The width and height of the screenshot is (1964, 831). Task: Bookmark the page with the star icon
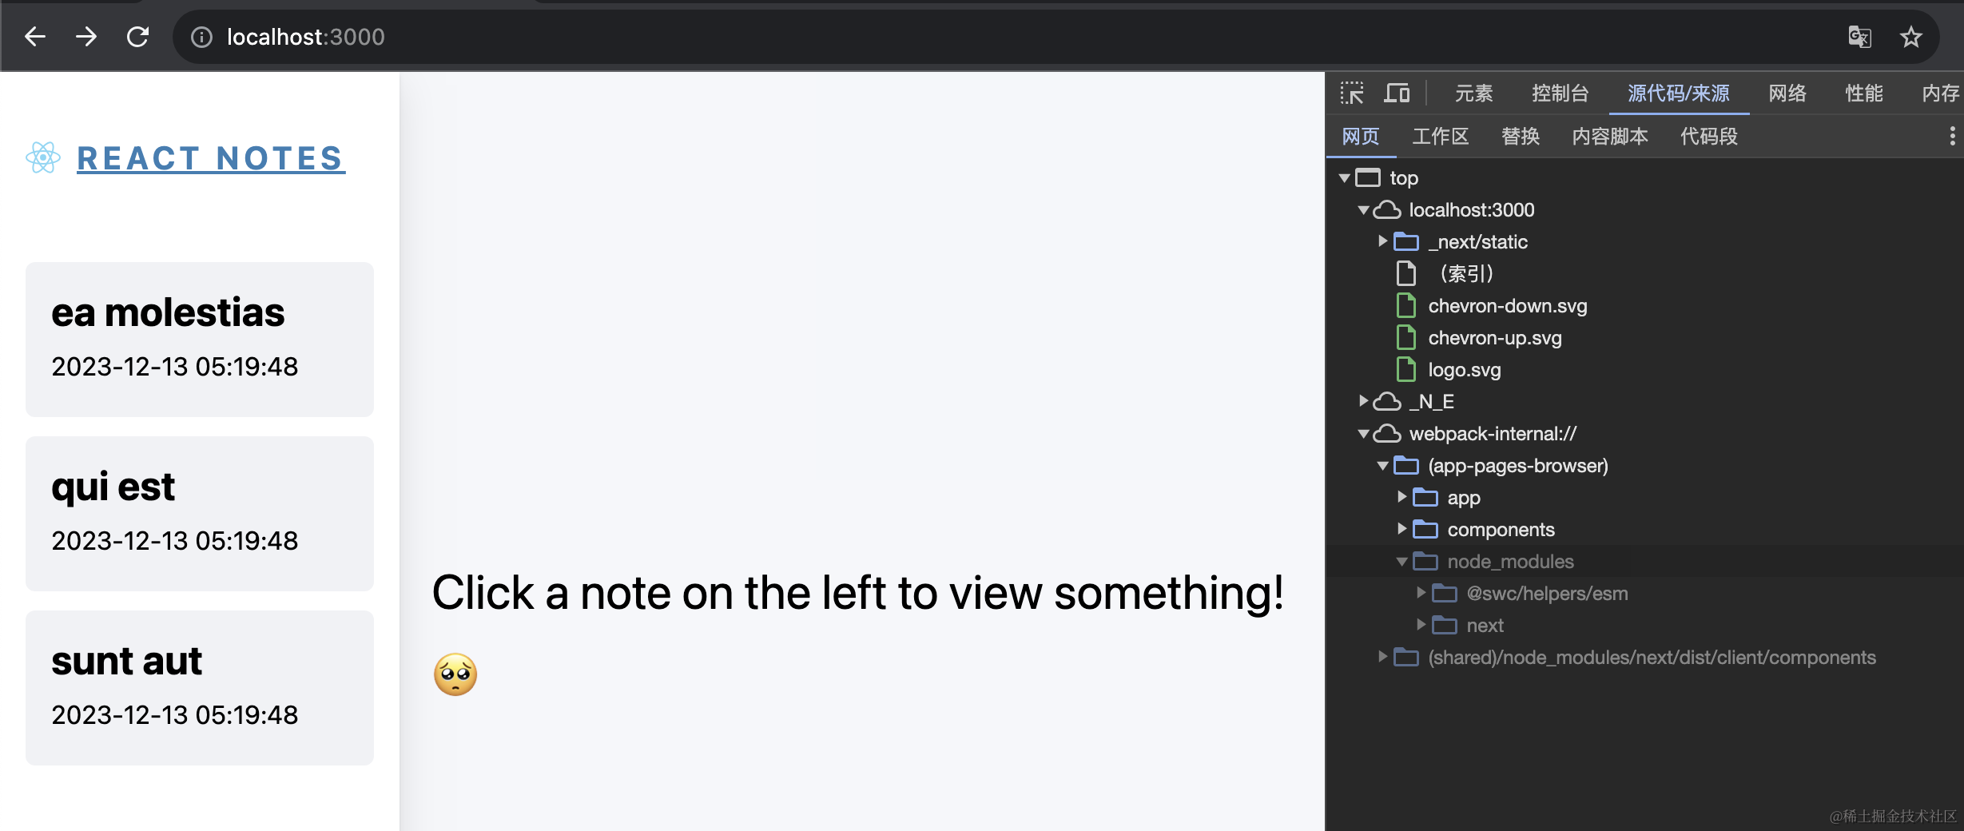(1911, 37)
